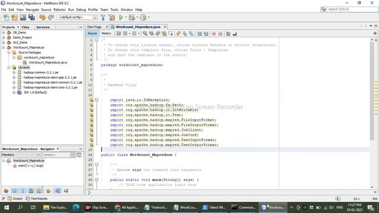This screenshot has width=379, height=213.
Task: Click the Shift Line Left editor icon
Action: pos(200,34)
